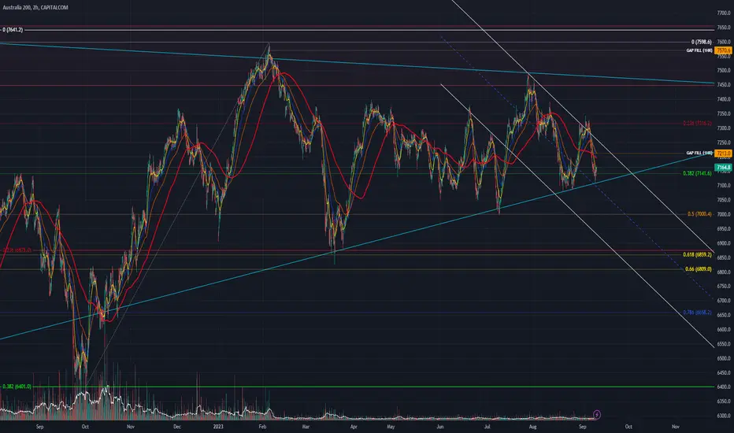This screenshot has width=734, height=433.
Task: Click the red 0.236 (7316.2) level label
Action: click(x=697, y=123)
